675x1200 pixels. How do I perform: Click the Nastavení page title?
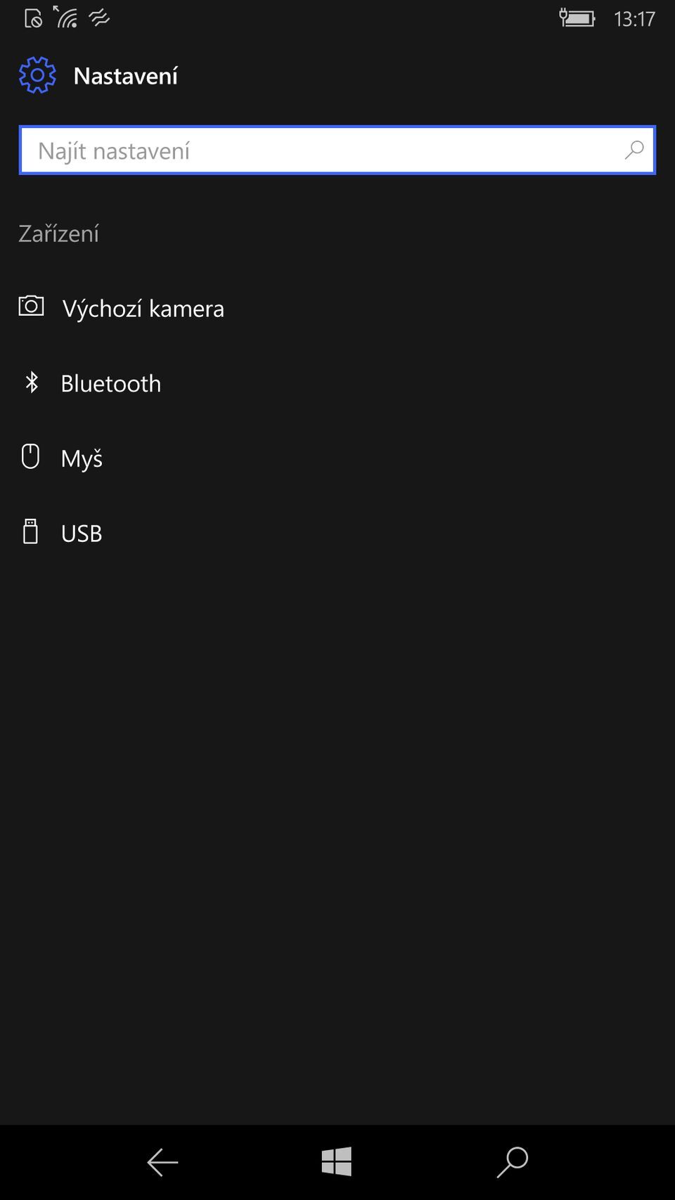(x=126, y=76)
